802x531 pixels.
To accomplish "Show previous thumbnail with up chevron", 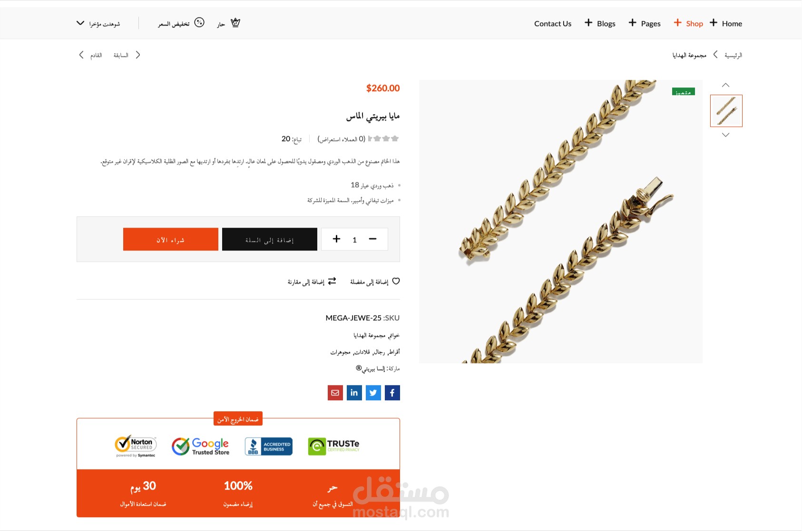I will pyautogui.click(x=725, y=85).
